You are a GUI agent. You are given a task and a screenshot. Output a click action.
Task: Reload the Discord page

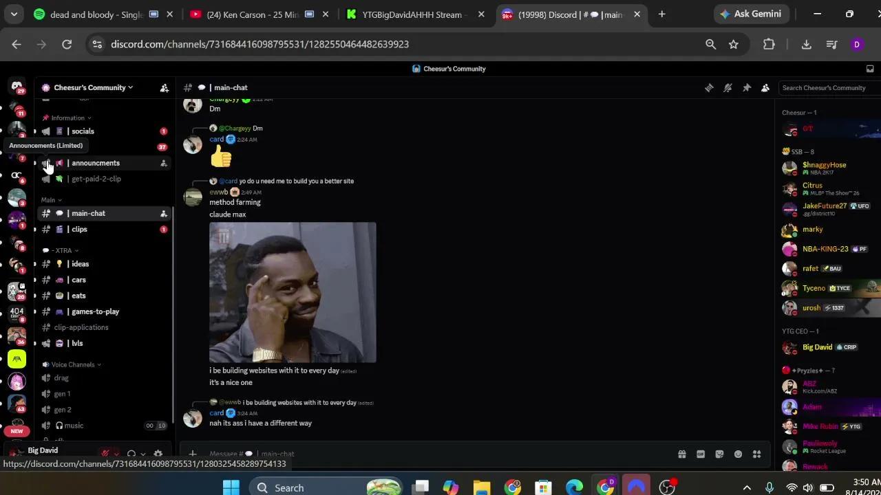point(67,44)
